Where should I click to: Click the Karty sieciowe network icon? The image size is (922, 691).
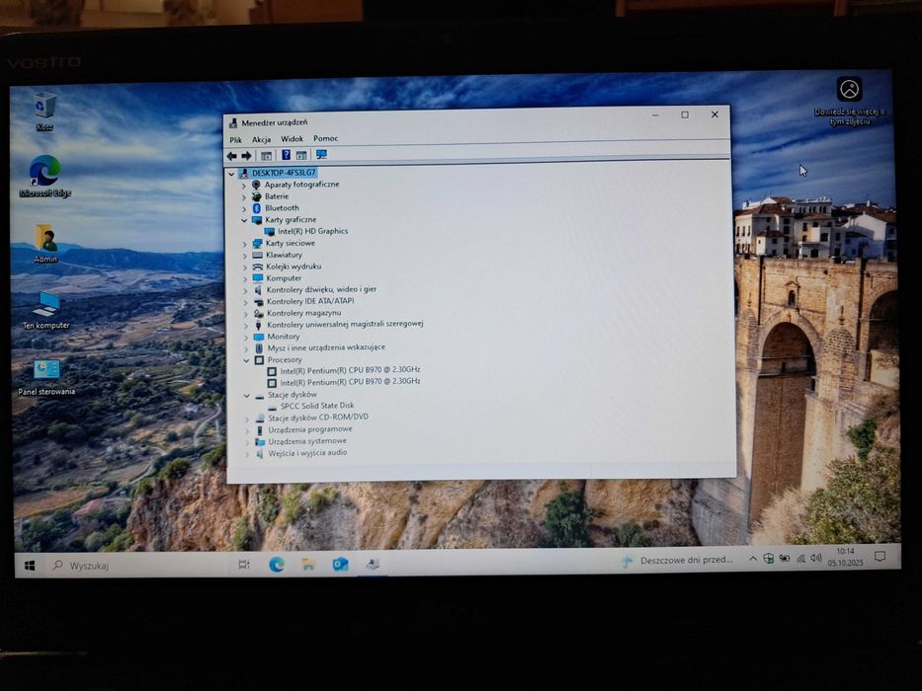coord(257,243)
